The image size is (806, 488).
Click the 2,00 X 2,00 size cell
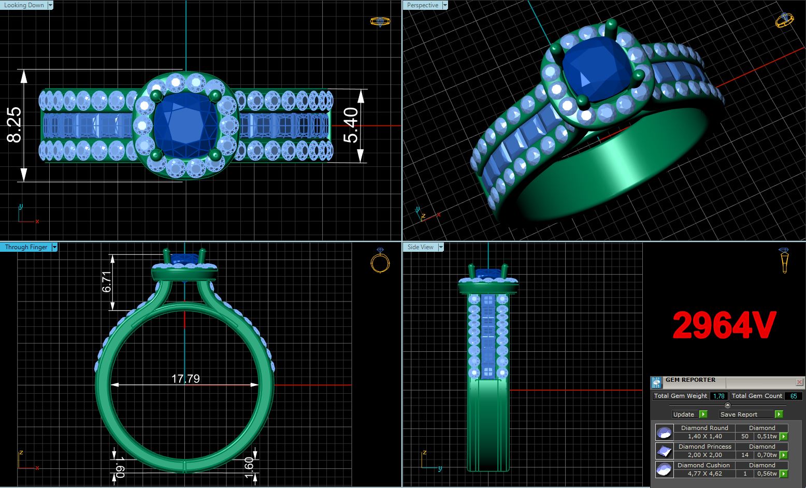(704, 455)
